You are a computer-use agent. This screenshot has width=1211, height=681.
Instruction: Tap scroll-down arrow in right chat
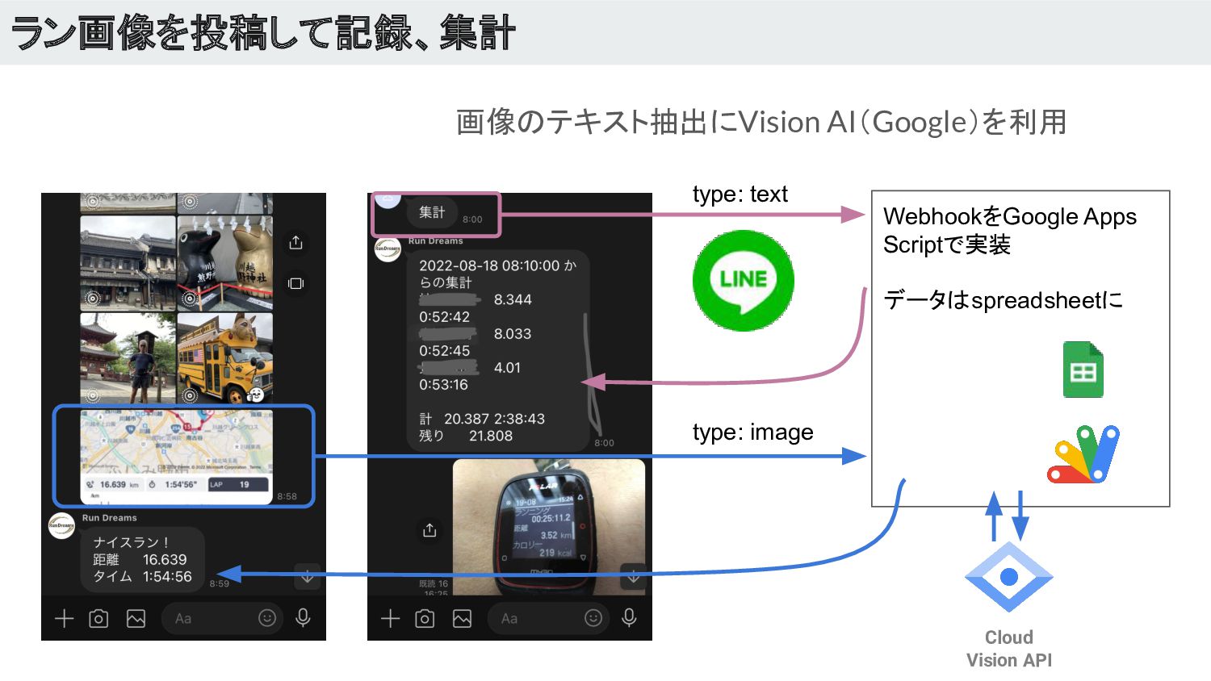(634, 576)
